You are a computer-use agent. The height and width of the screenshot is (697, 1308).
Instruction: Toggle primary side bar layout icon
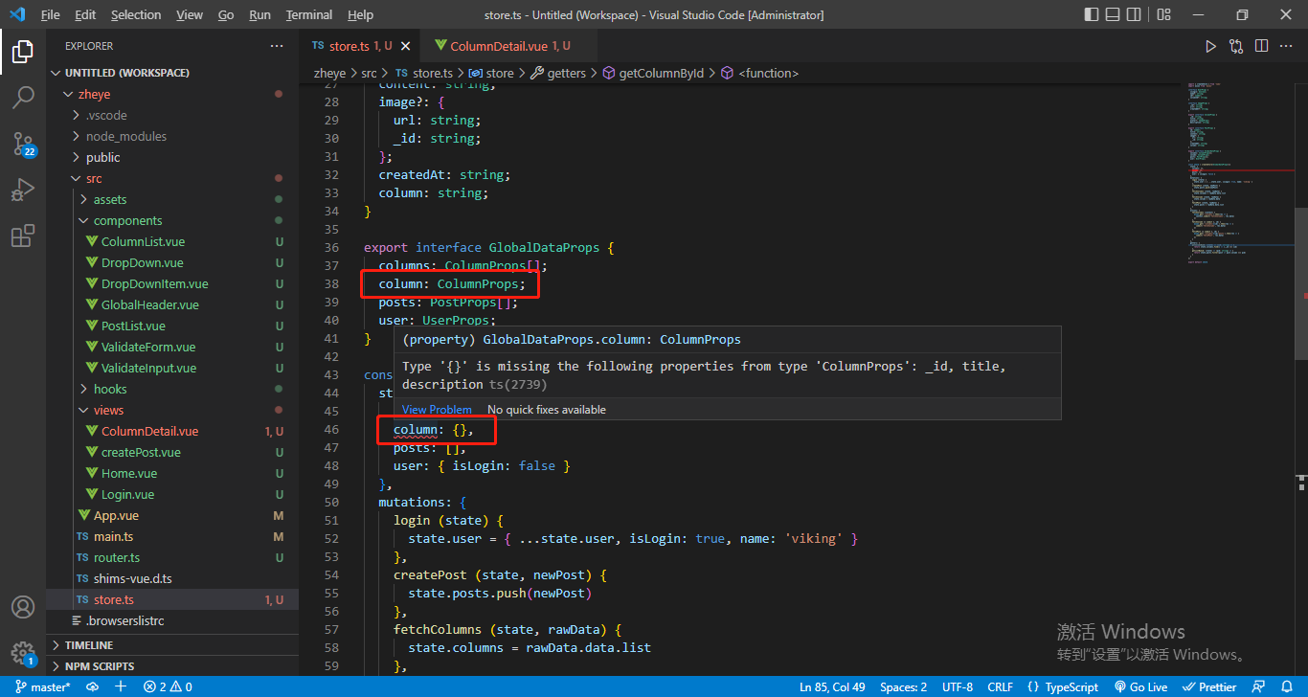coord(1092,14)
